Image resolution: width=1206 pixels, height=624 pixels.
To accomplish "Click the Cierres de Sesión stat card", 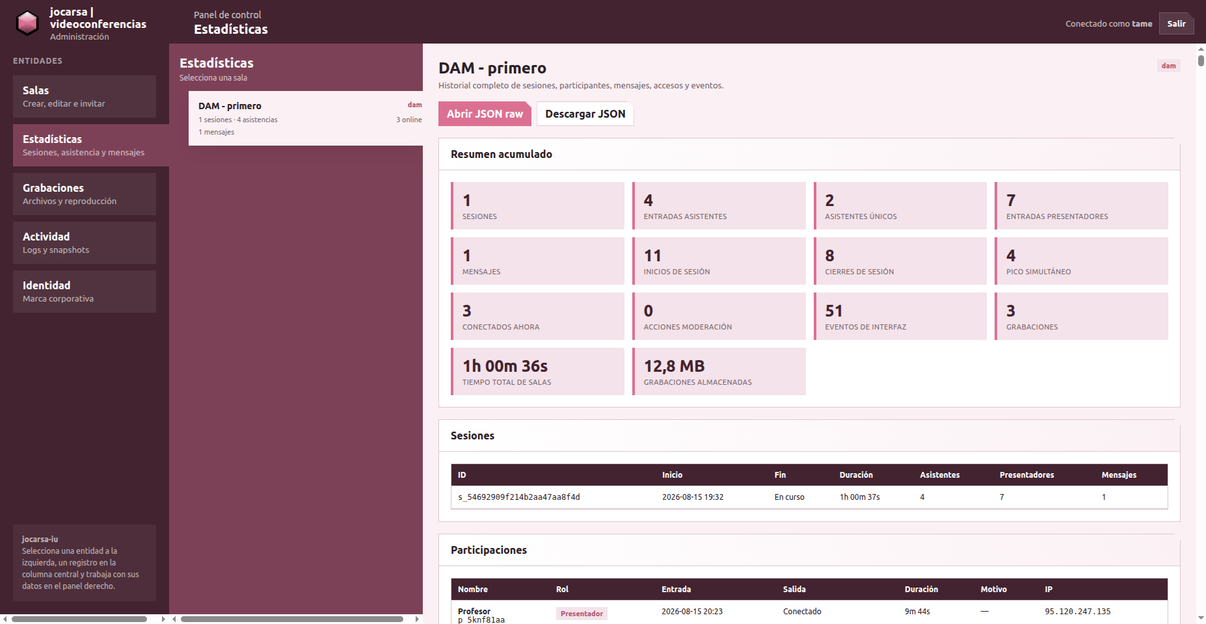I will tap(900, 261).
